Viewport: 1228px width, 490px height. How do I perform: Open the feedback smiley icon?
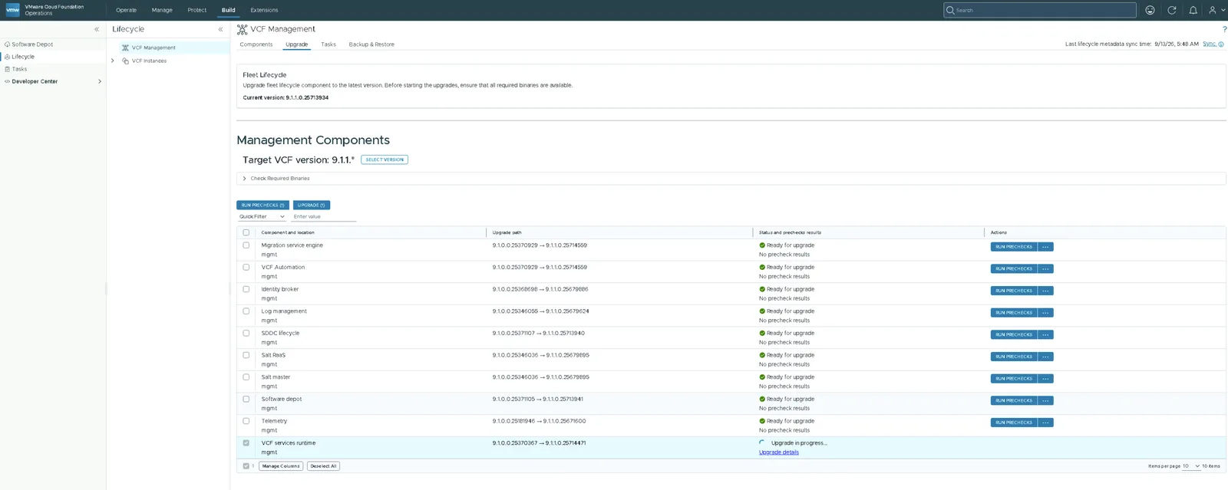[1150, 10]
